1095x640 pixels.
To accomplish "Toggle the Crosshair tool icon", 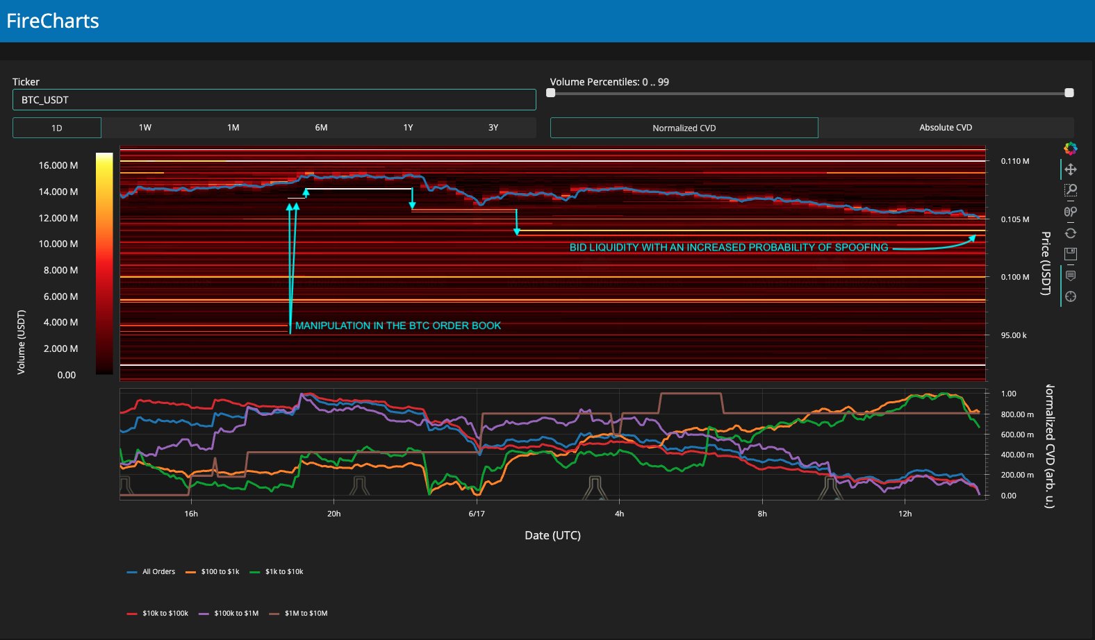I will tap(1071, 296).
